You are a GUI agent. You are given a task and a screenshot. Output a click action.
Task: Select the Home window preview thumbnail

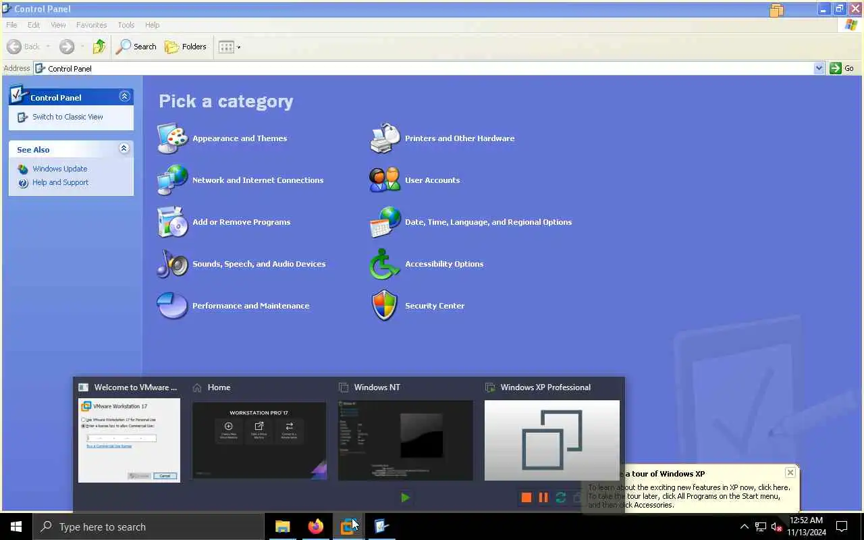pyautogui.click(x=259, y=440)
